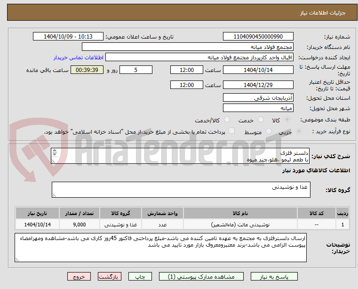Click the table group cell غذا و نوشیدنی
The height and width of the screenshot is (289, 358).
click(120, 225)
